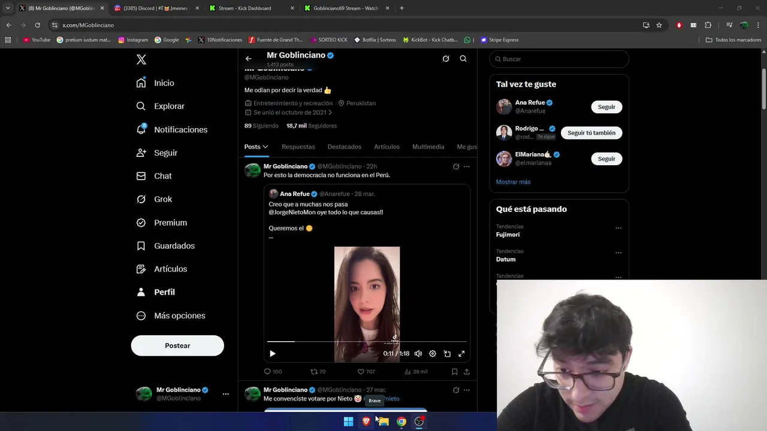Click the Postear button
The width and height of the screenshot is (767, 431).
[x=177, y=345]
